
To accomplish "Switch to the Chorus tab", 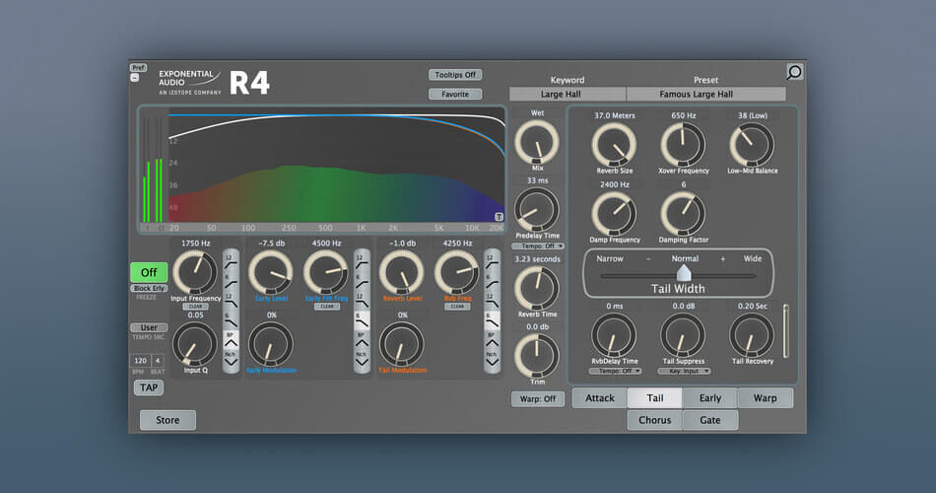I will pos(654,420).
